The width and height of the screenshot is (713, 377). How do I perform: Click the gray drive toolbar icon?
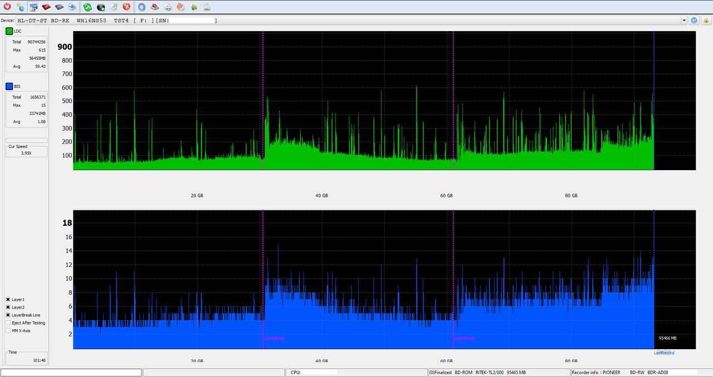point(59,7)
